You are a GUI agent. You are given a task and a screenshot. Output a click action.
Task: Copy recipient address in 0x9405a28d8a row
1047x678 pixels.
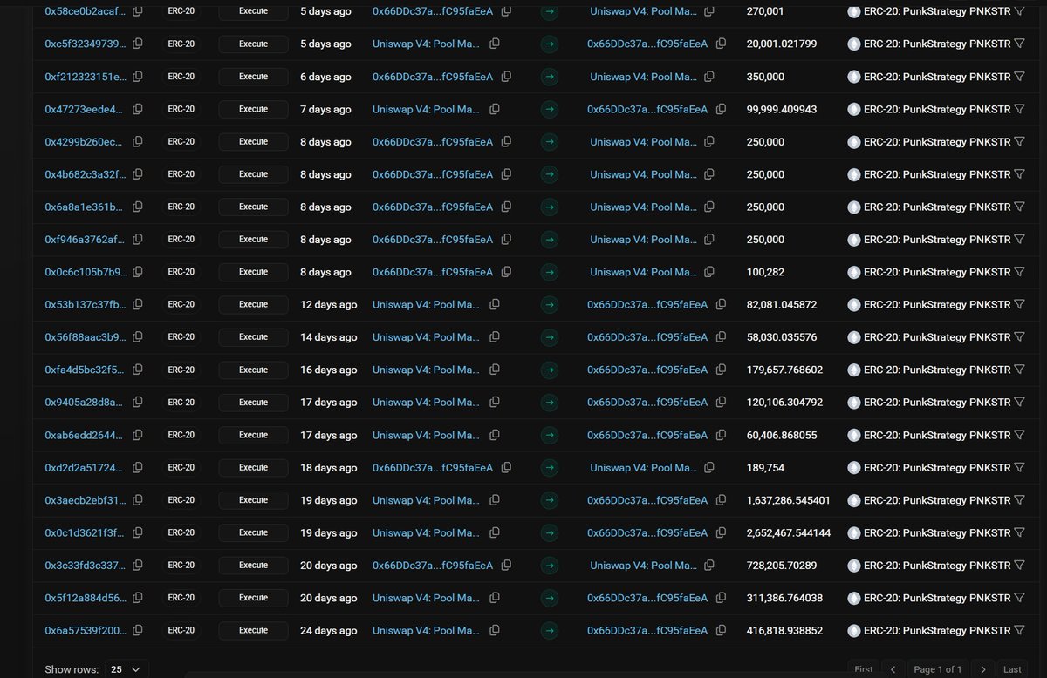[x=721, y=403]
